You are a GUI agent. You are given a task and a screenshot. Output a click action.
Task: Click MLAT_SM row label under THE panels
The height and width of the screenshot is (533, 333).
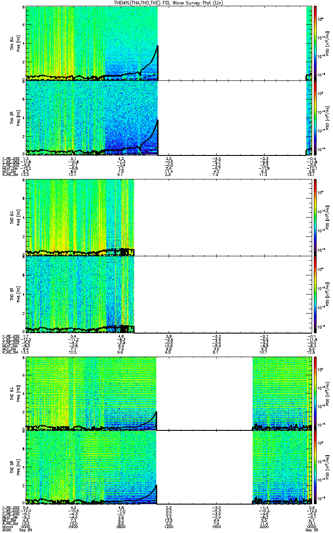tap(9, 517)
